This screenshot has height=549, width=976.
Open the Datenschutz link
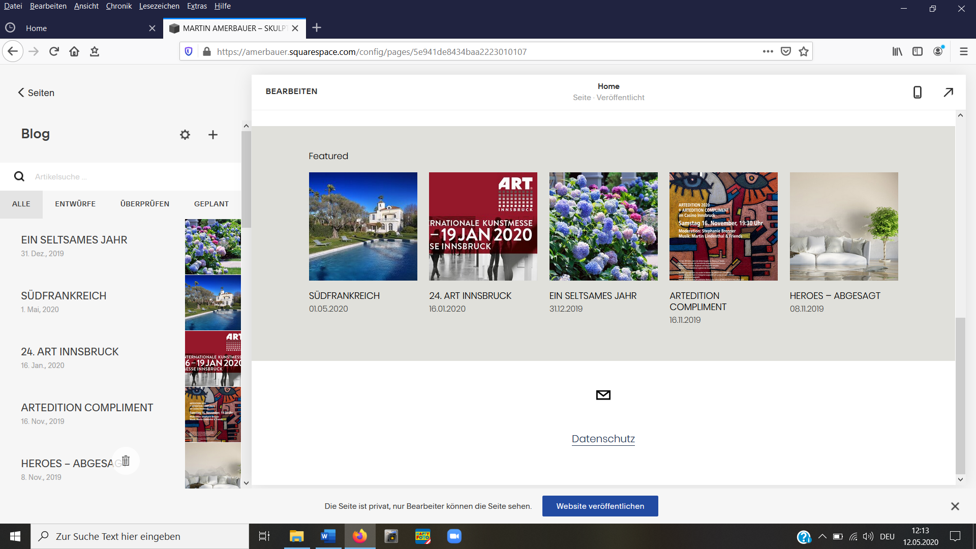tap(603, 439)
